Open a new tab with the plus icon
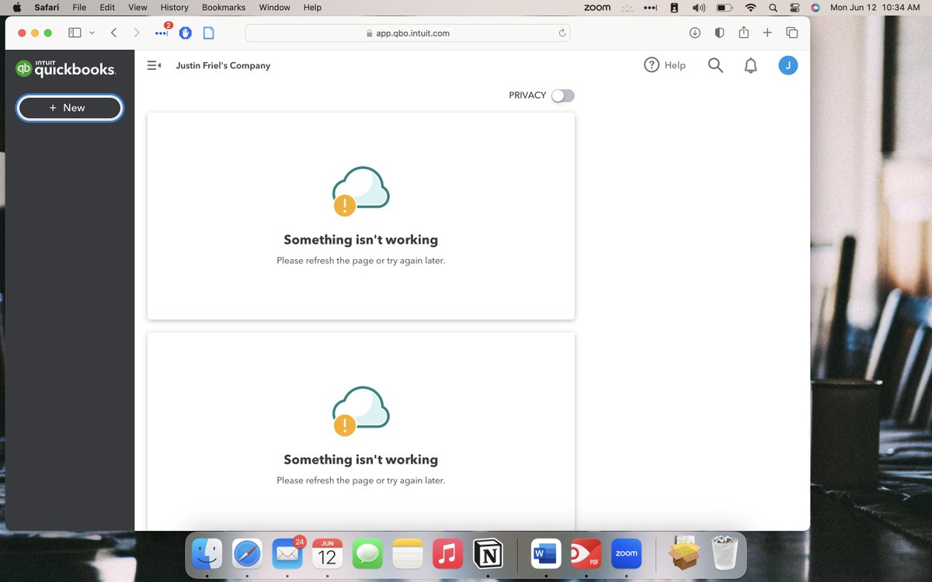 [x=767, y=33]
